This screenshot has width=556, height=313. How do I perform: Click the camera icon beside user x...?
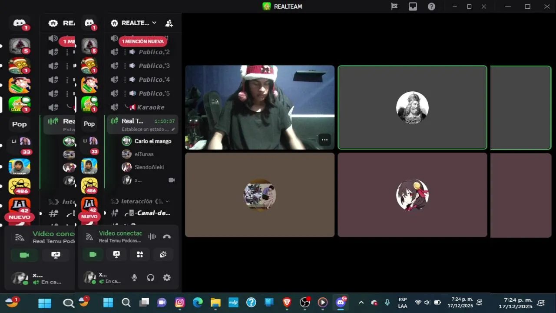[x=172, y=180]
